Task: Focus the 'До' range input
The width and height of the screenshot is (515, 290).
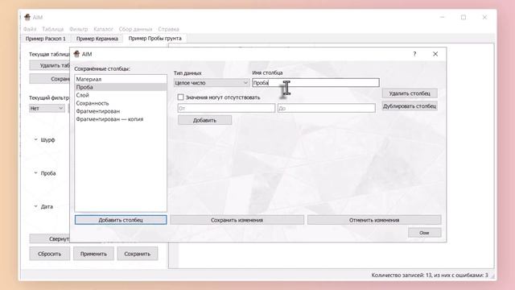Action: coord(326,108)
